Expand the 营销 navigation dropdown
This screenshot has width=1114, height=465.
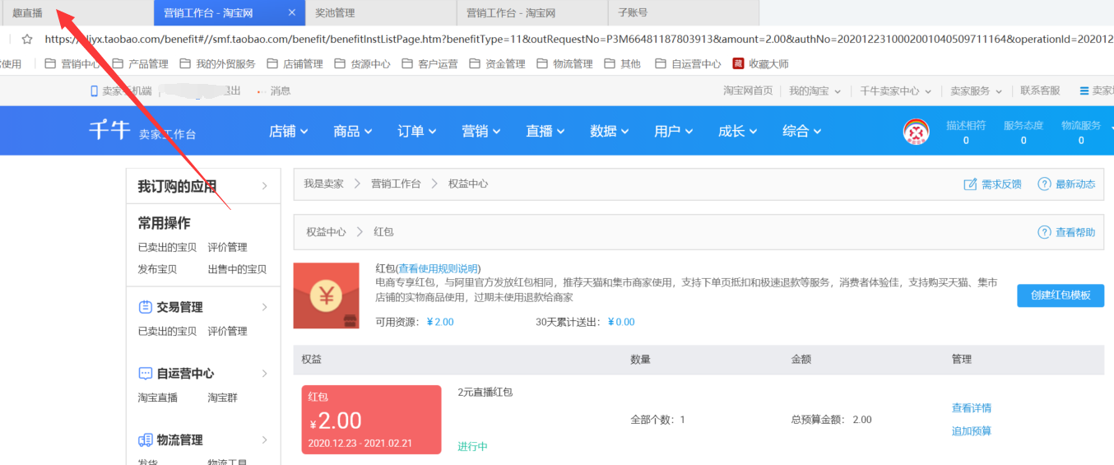tap(481, 131)
